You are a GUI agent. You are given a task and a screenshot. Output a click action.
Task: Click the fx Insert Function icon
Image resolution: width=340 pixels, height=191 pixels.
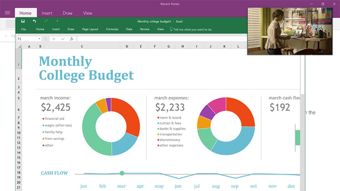click(72, 39)
